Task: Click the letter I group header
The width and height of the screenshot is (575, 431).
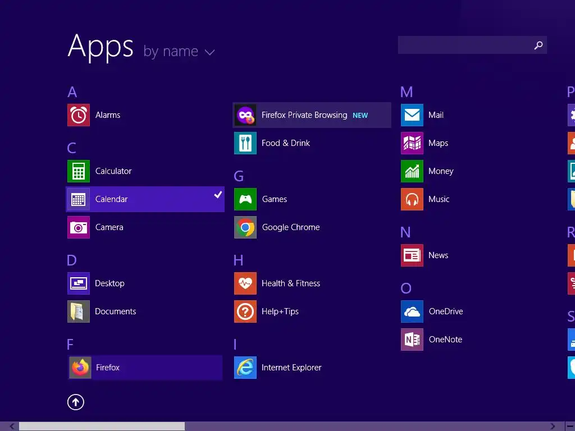Action: (x=235, y=345)
